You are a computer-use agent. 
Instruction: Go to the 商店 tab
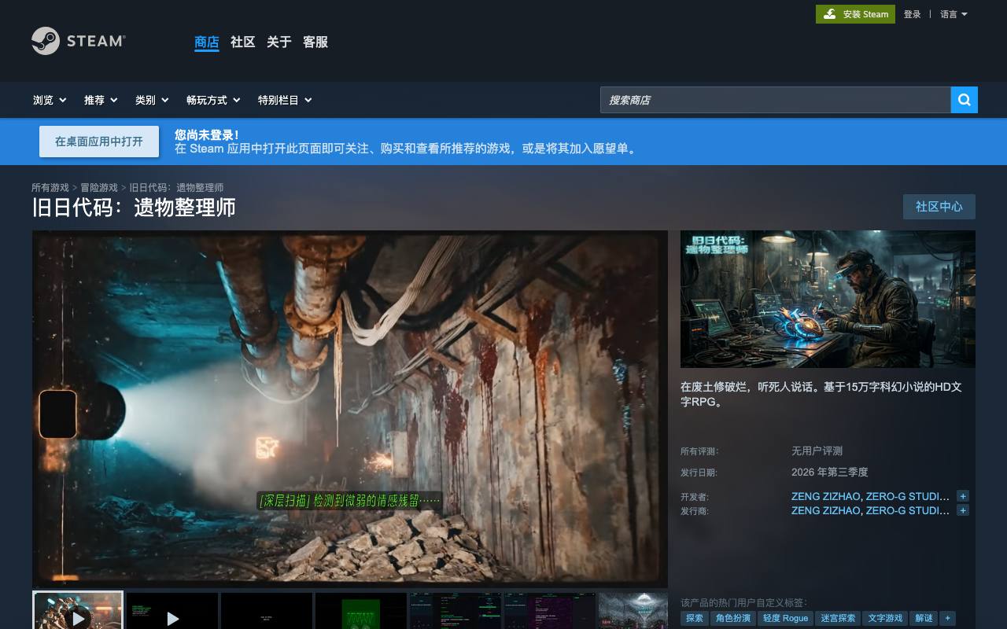(x=207, y=42)
